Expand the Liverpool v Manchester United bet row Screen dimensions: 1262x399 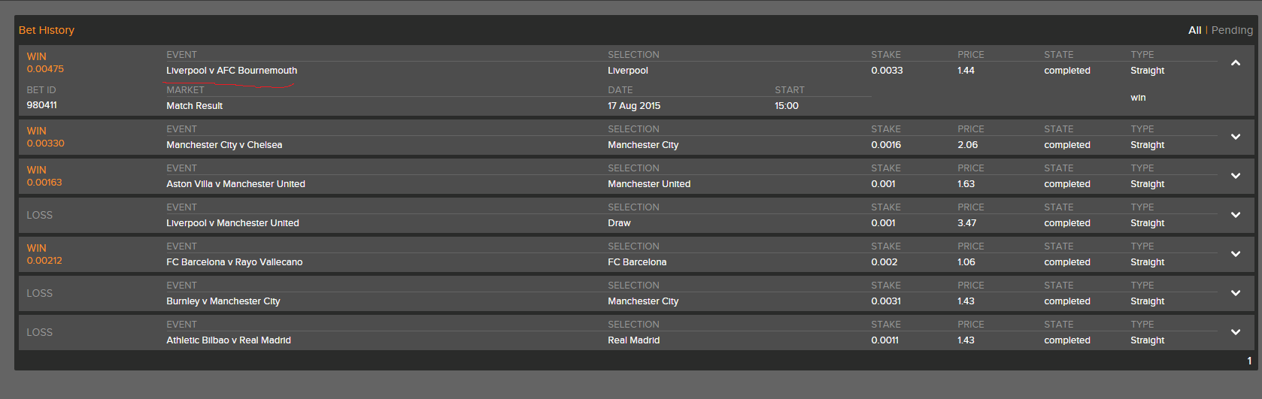pyautogui.click(x=1235, y=215)
